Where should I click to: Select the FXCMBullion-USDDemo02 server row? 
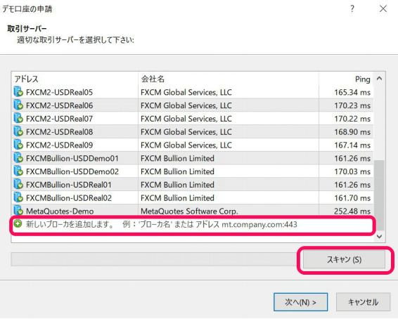pos(193,171)
